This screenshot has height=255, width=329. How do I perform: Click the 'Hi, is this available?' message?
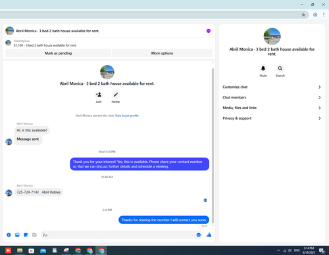pyautogui.click(x=32, y=130)
